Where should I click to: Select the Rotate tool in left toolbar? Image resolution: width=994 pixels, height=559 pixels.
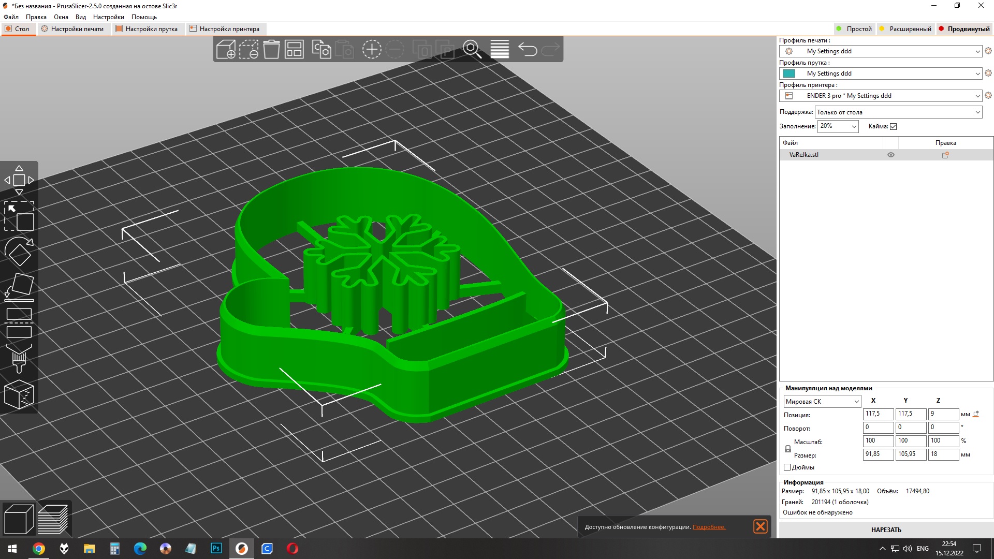(19, 252)
